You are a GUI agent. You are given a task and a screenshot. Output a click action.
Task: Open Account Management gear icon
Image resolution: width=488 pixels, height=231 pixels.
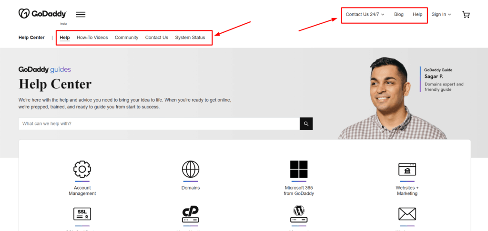point(82,169)
